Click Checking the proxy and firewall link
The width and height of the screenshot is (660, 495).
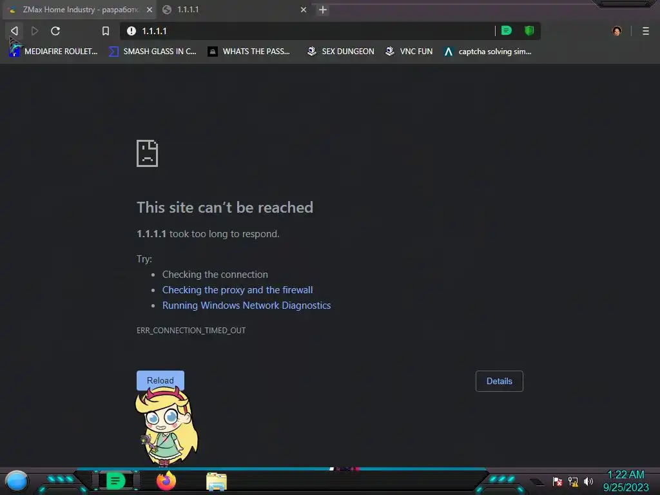tap(237, 290)
